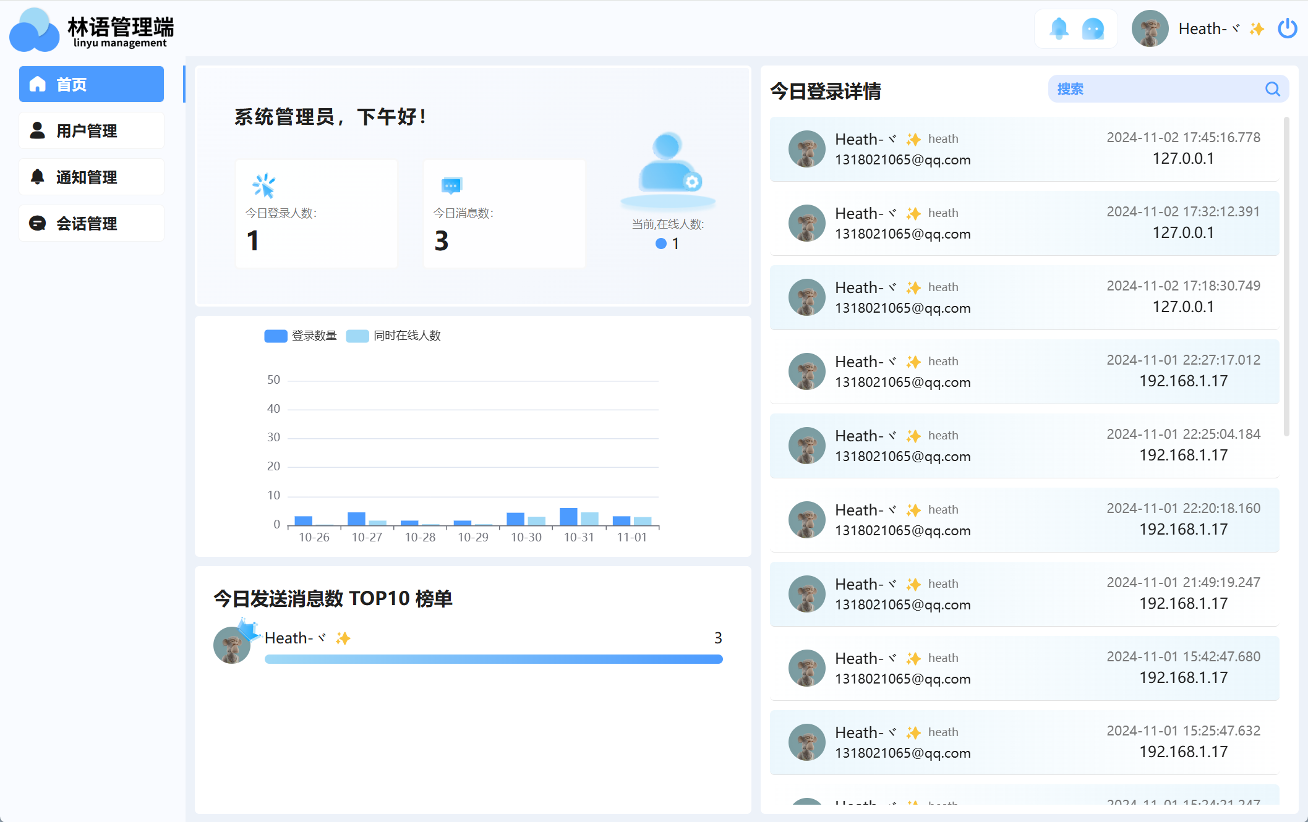Click the 10-31 login count bar
1308x822 pixels.
568,517
